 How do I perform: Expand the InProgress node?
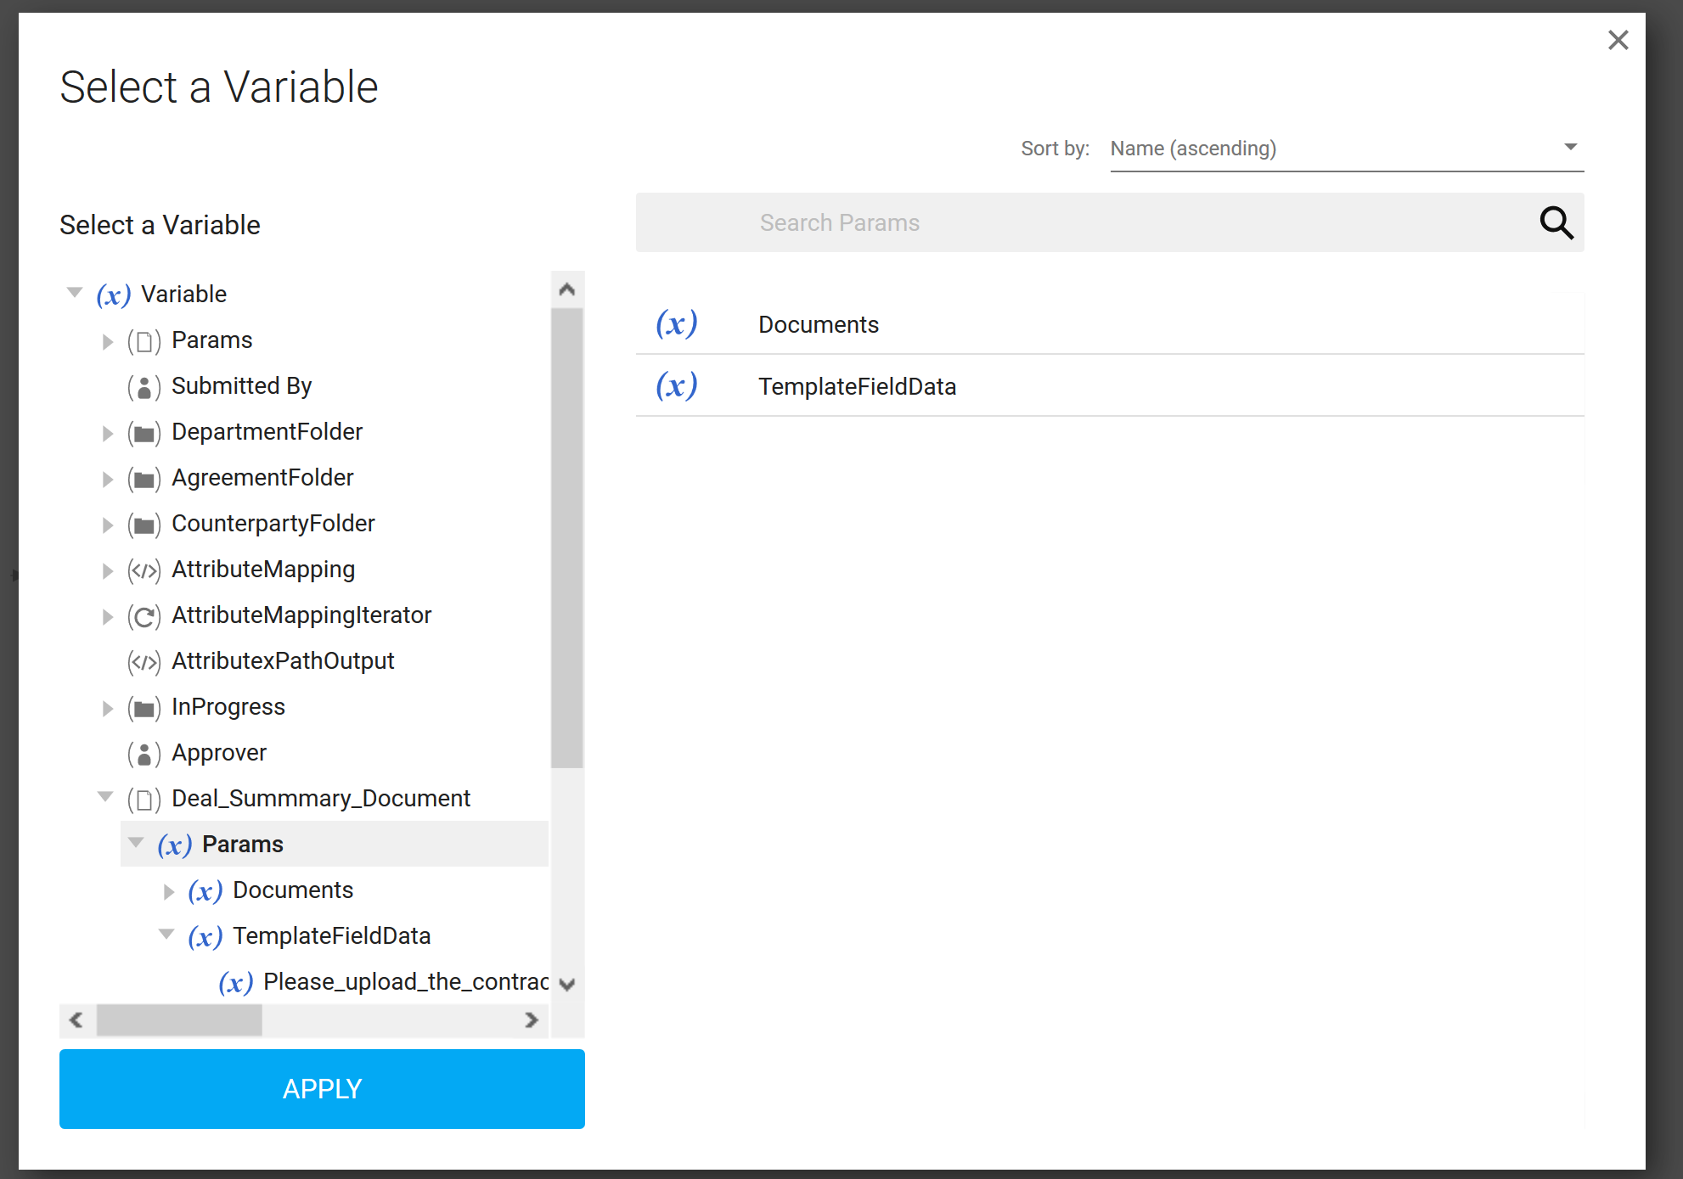[x=107, y=708]
